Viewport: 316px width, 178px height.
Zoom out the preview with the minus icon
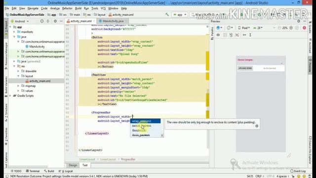point(279,28)
